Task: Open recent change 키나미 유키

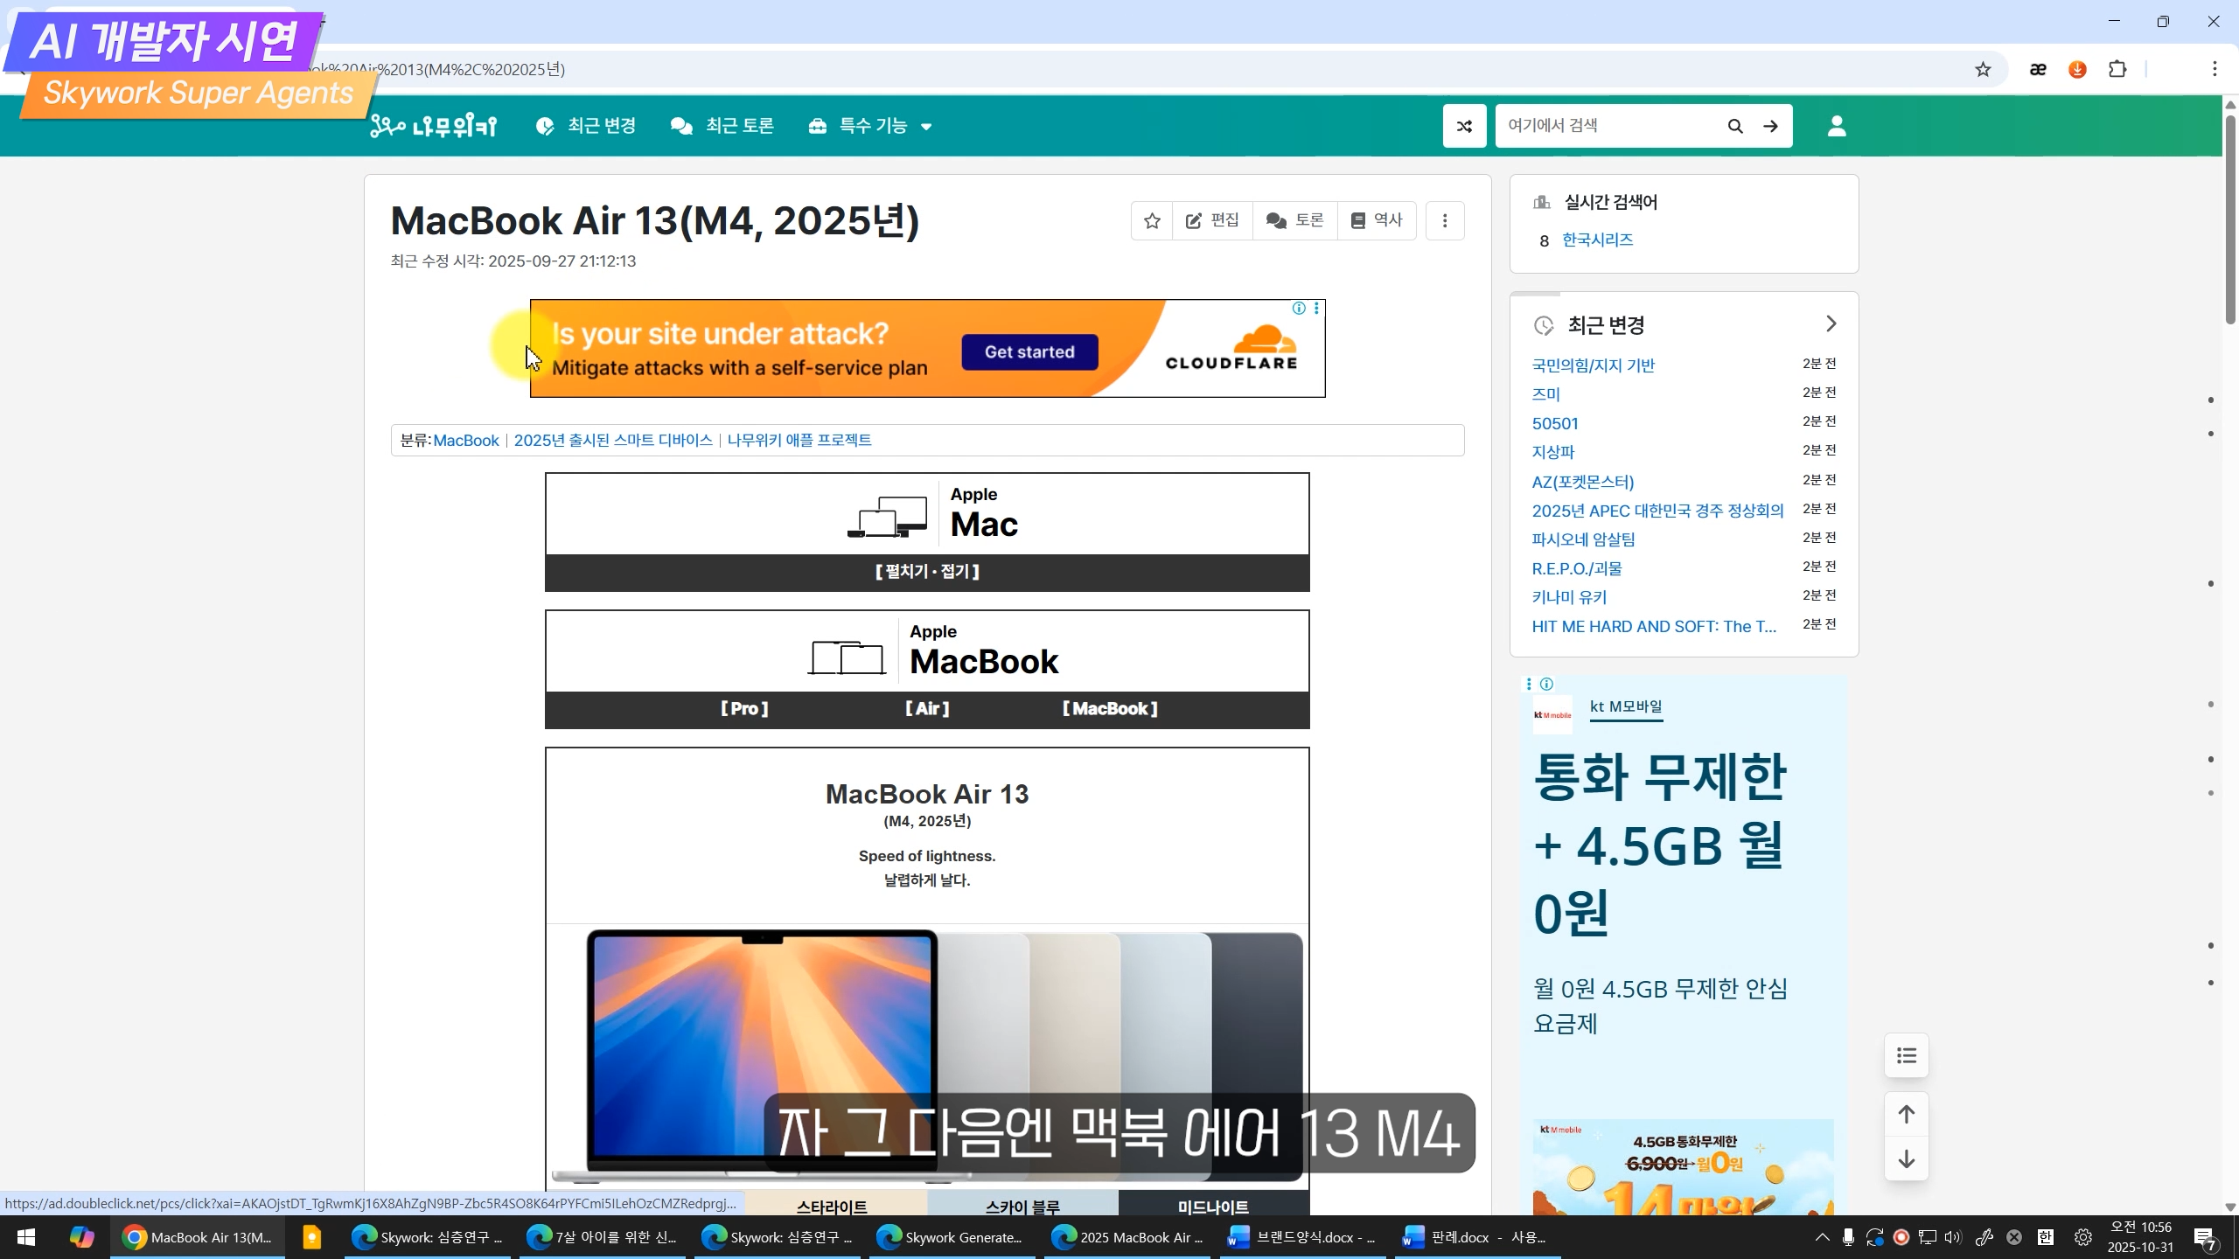Action: click(1569, 597)
